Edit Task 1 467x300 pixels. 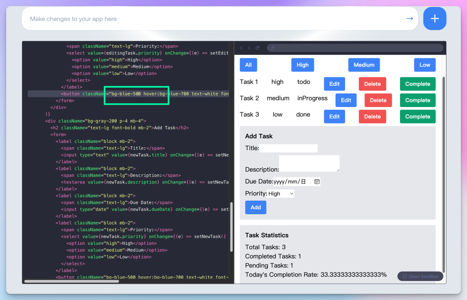[x=334, y=83]
